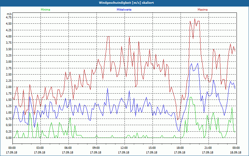This screenshot has width=249, height=156.
Task: Click the chart title Windgeschwindigkeit [m/s] skaliert
Action: coord(126,3)
